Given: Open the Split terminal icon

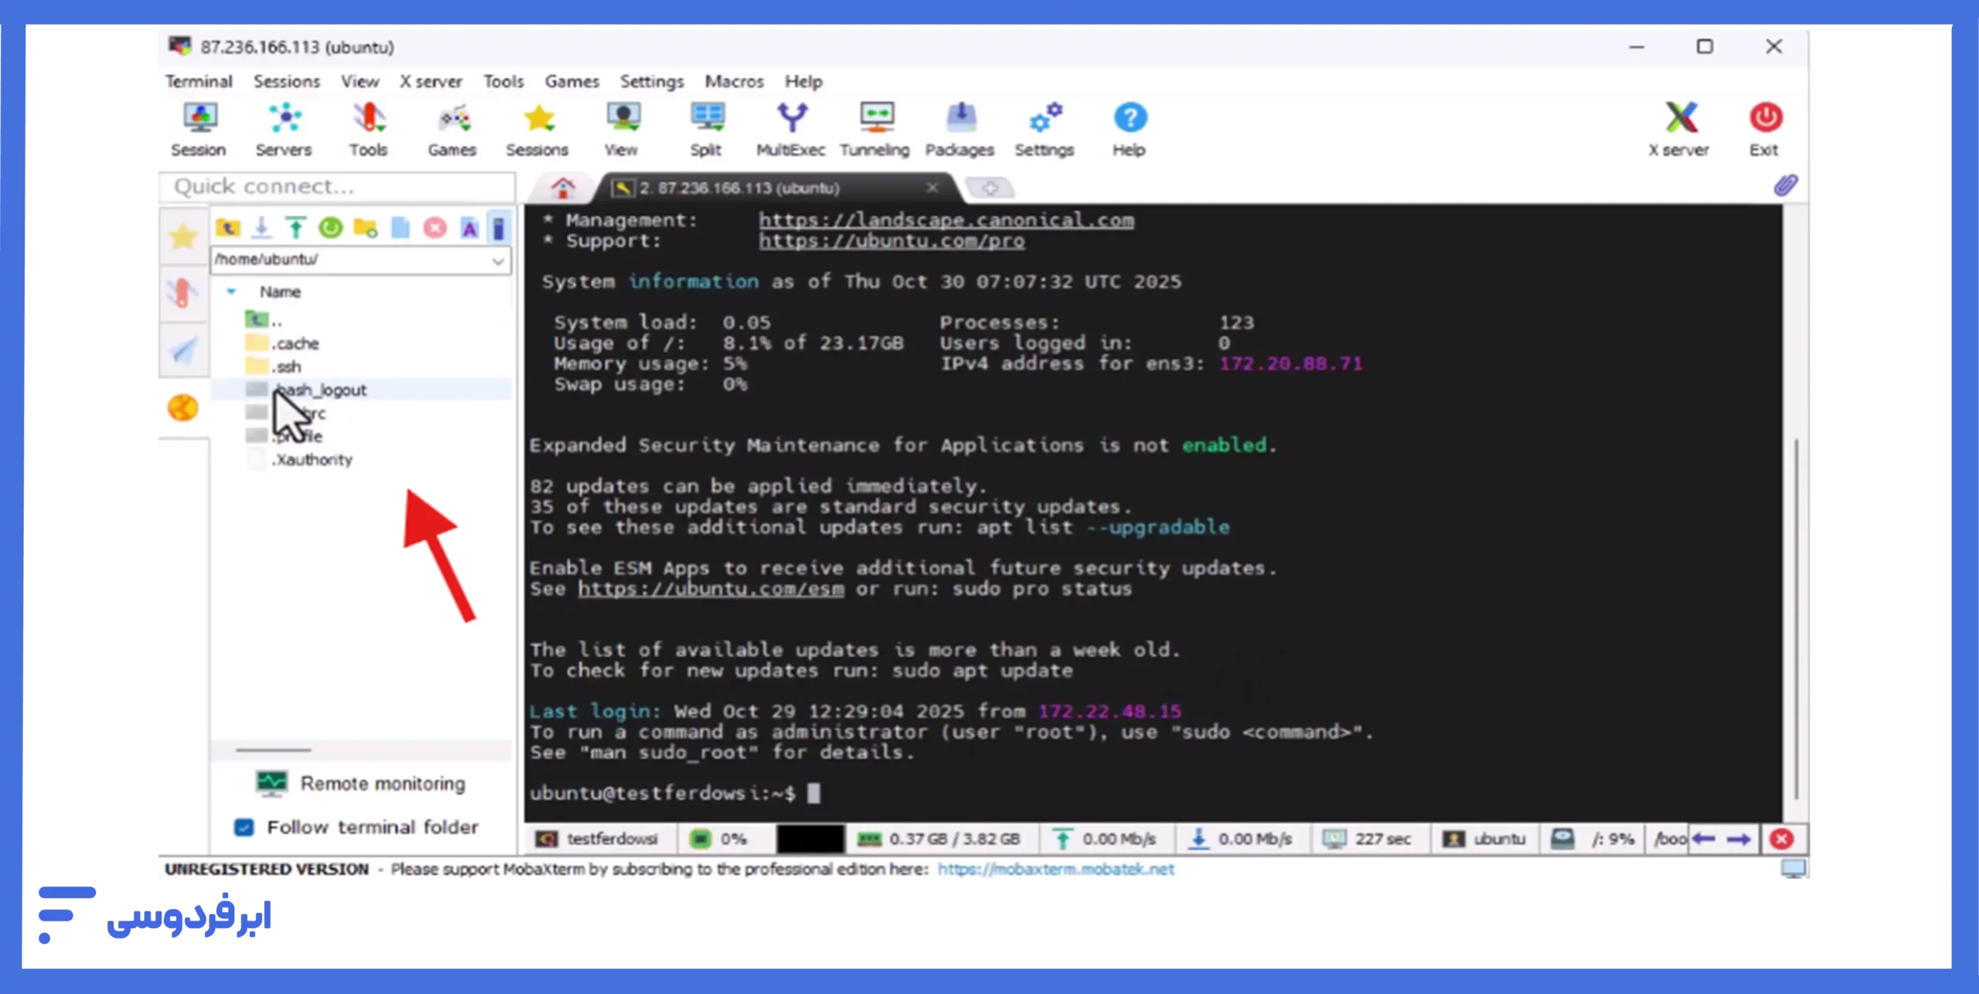Looking at the screenshot, I should coord(706,128).
